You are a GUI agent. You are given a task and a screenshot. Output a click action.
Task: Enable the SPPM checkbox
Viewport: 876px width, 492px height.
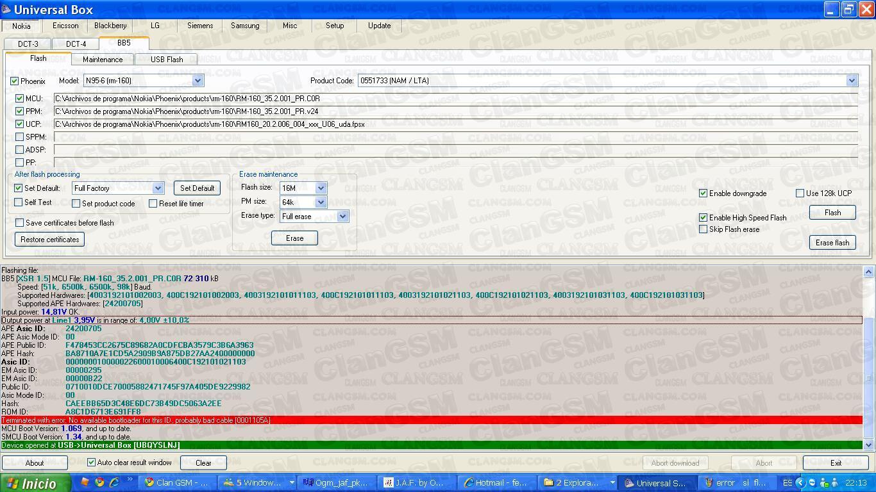click(20, 137)
